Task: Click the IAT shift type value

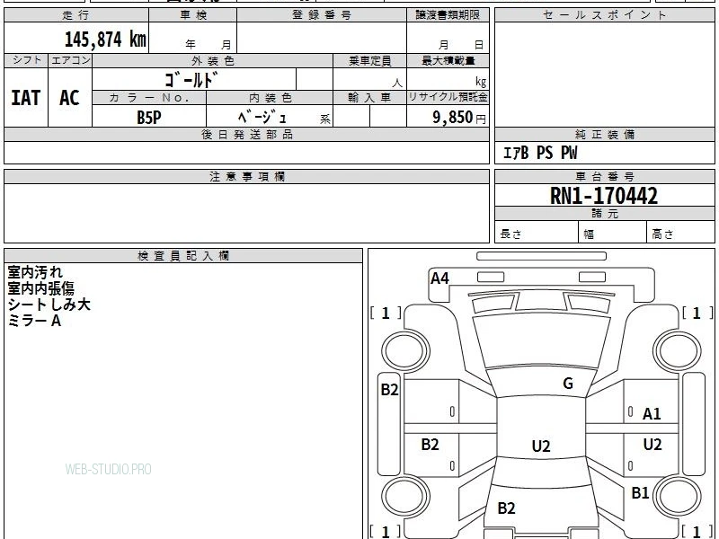Action: (26, 98)
